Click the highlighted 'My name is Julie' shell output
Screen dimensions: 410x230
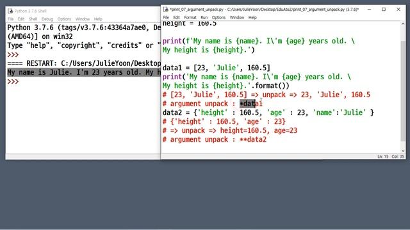pos(84,72)
